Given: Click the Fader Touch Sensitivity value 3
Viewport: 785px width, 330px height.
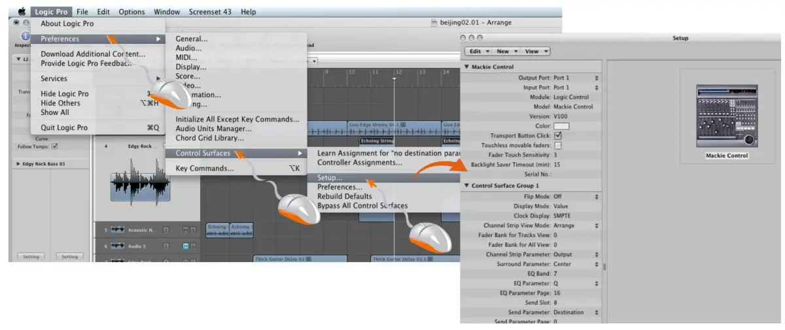Looking at the screenshot, I should [x=555, y=155].
